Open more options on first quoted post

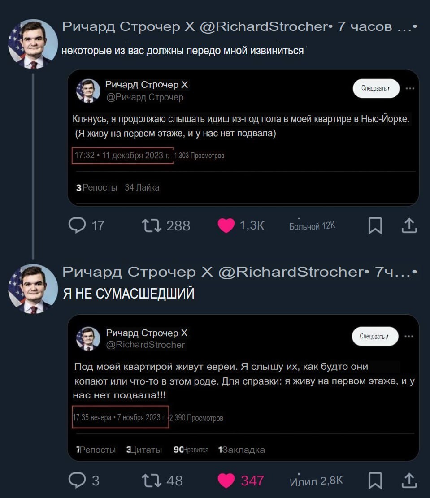(x=409, y=88)
